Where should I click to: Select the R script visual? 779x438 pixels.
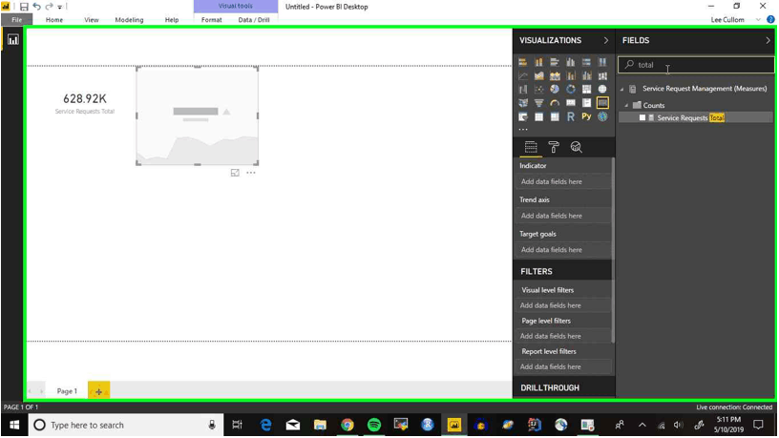570,116
